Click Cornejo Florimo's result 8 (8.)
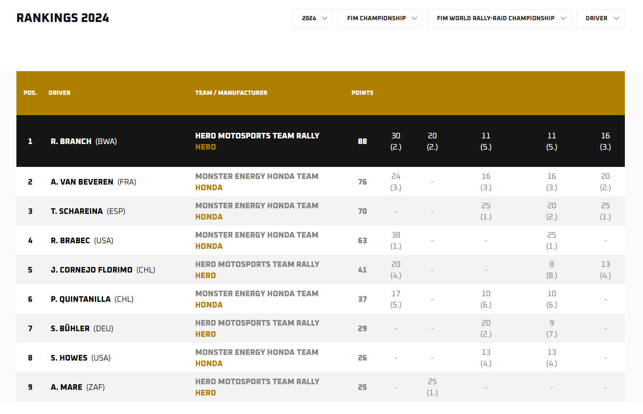Screen dimensions: 643x414 552,270
